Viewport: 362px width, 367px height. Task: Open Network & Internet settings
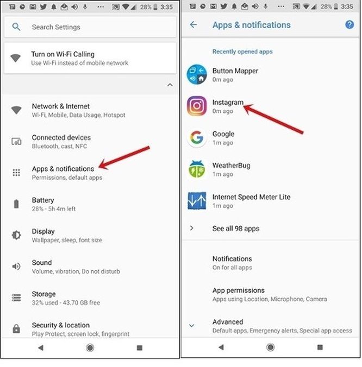click(90, 110)
